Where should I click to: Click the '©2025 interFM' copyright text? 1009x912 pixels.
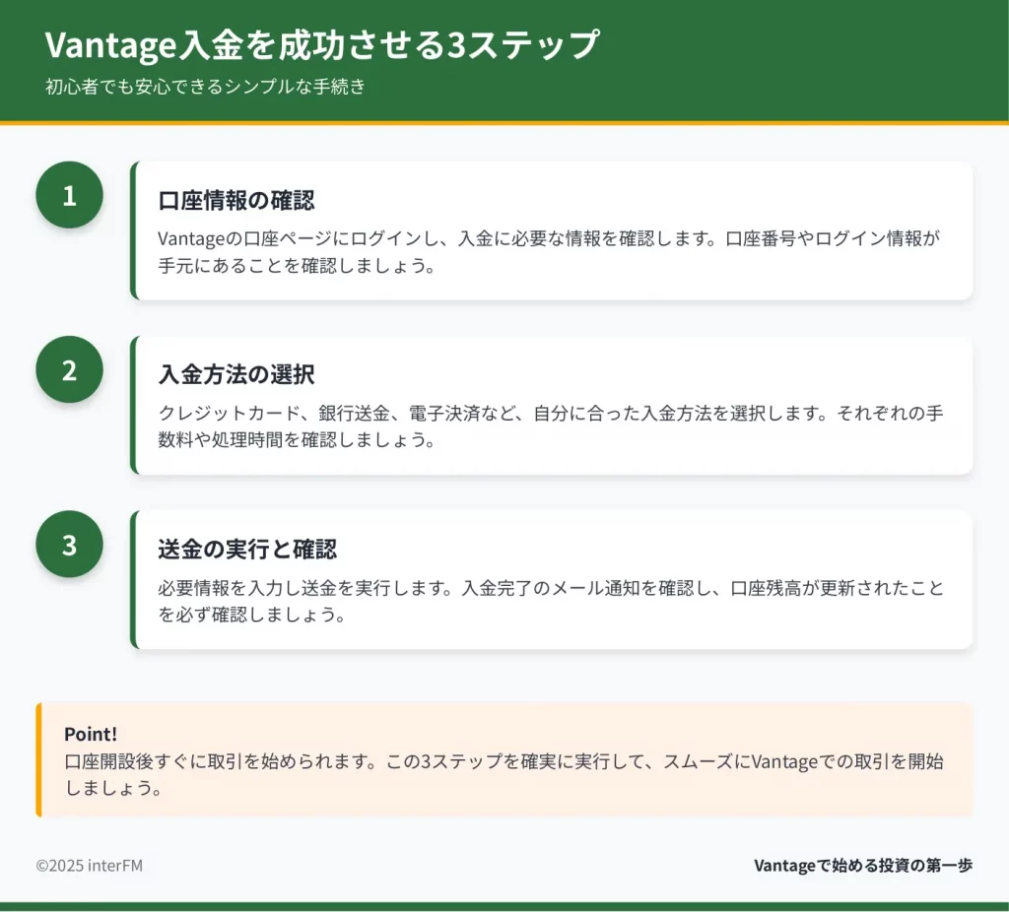pyautogui.click(x=90, y=865)
